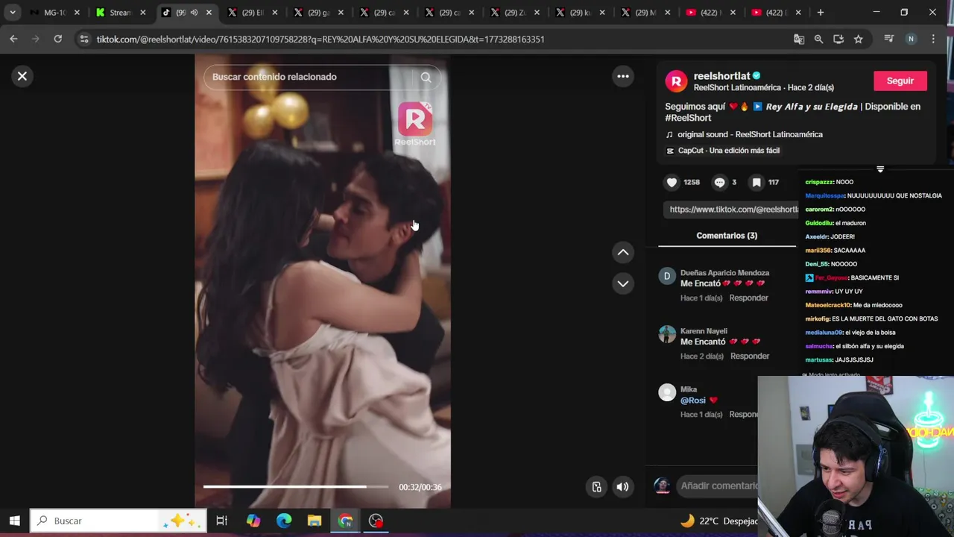The width and height of the screenshot is (954, 537).
Task: Click the Windows taskbar Buscar search box
Action: pyautogui.click(x=119, y=521)
